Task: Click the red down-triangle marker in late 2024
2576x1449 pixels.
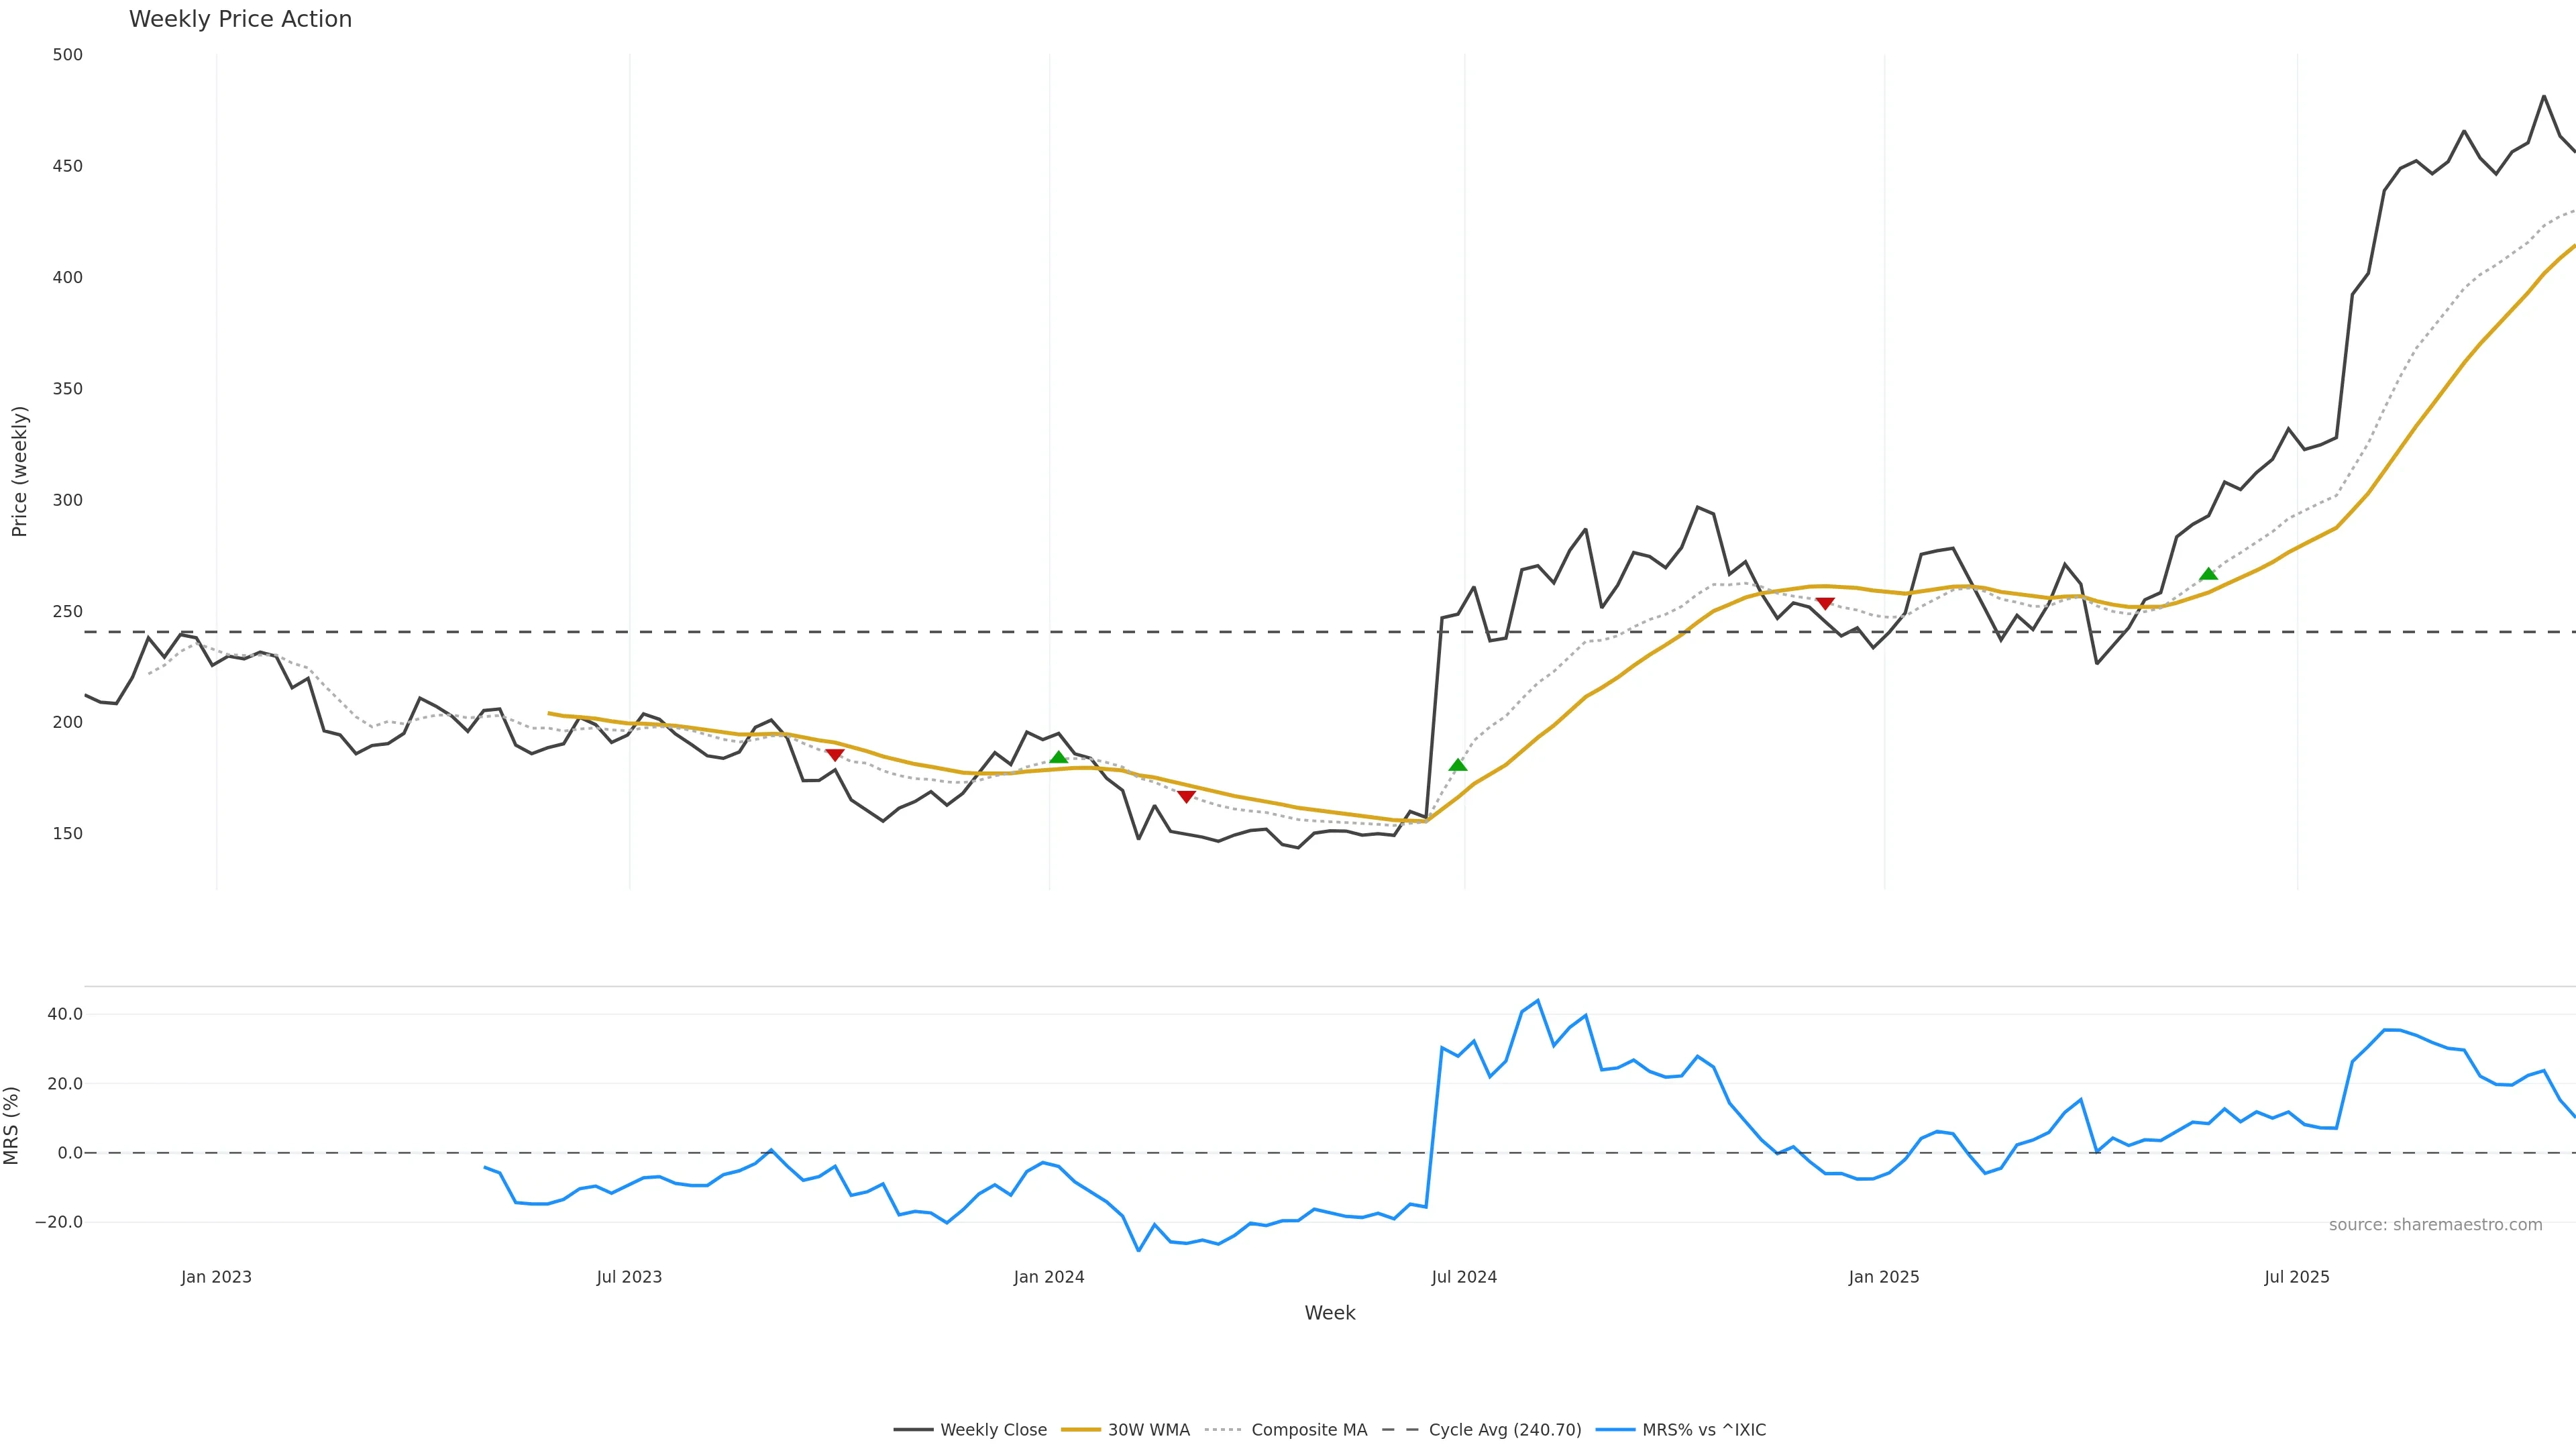Action: [1825, 603]
